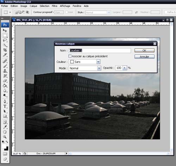Choose the Crop tool
Image resolution: width=176 pixels, height=166 pixels.
pos(5,50)
